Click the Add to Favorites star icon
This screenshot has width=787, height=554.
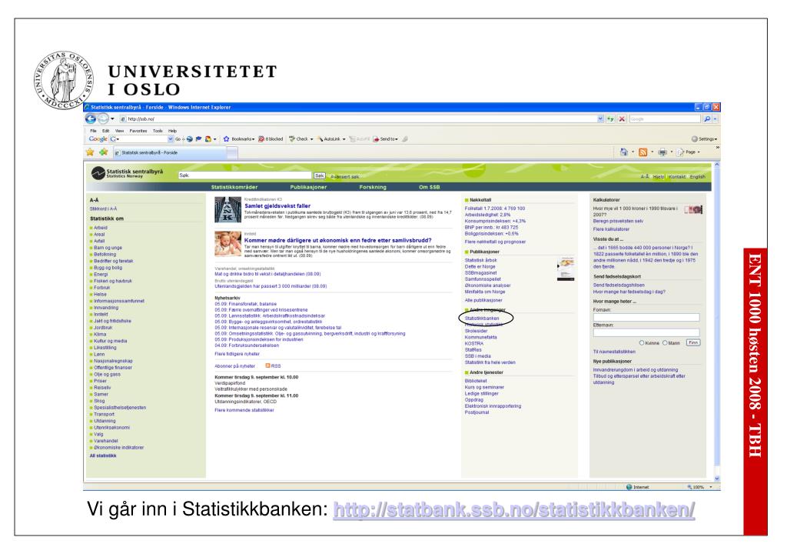click(x=104, y=152)
